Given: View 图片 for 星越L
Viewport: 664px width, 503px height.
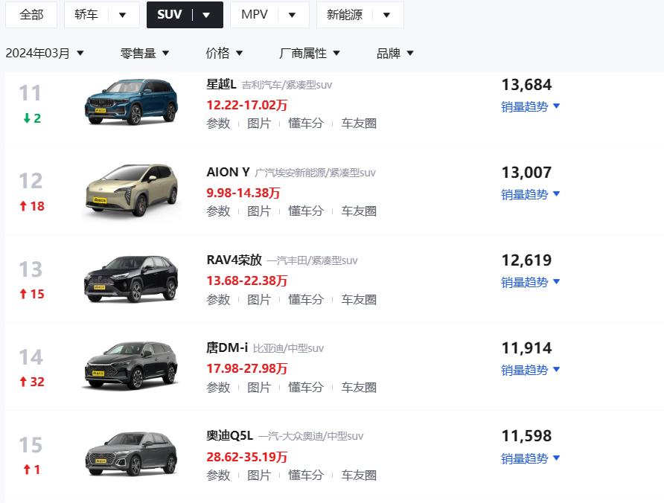Looking at the screenshot, I should 259,124.
